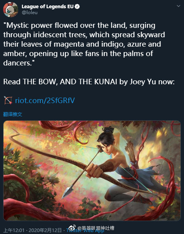Open the League of Legends EU display name
This screenshot has width=184, height=234.
coord(48,7)
